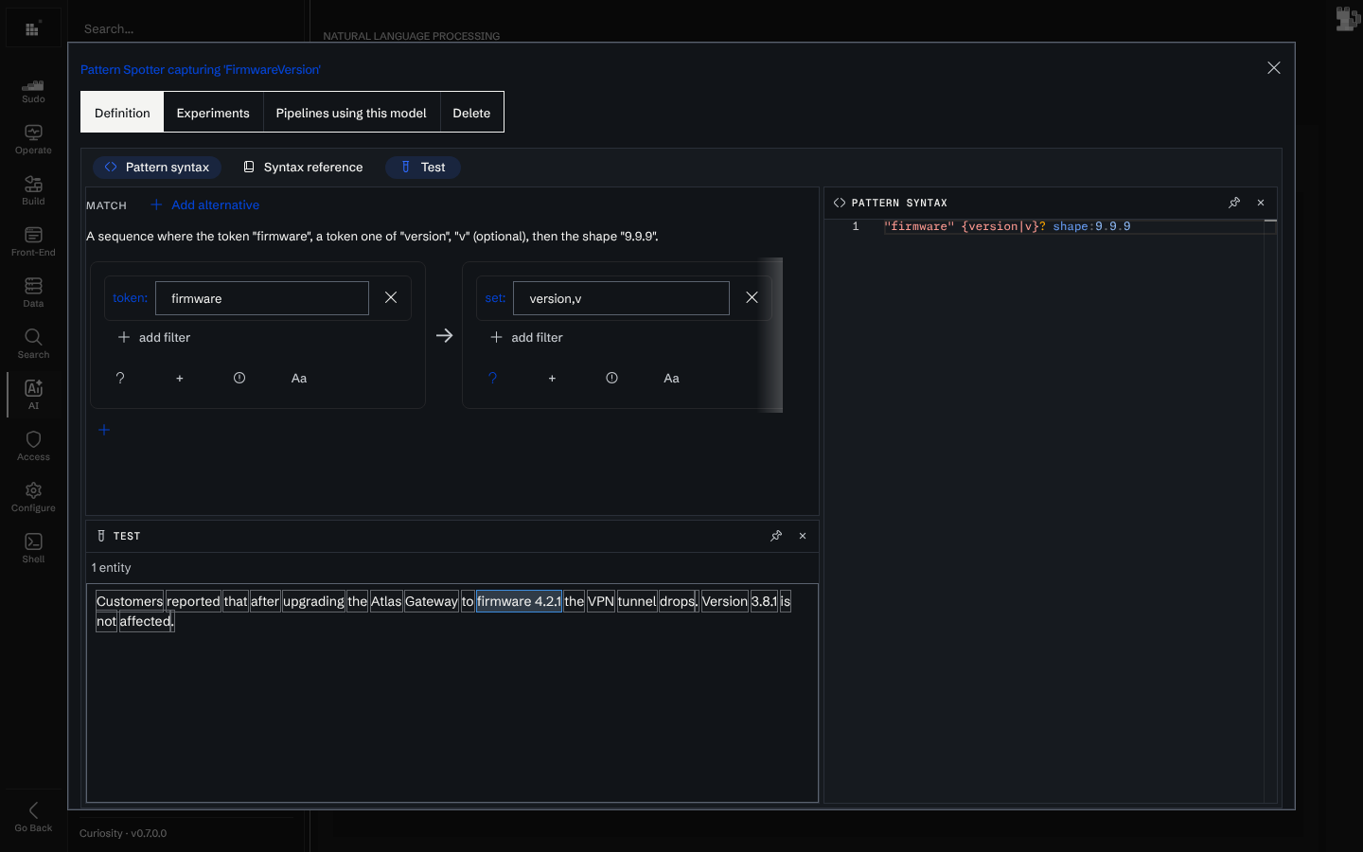Edit the firmware token input field
The height and width of the screenshot is (852, 1363).
pos(262,298)
